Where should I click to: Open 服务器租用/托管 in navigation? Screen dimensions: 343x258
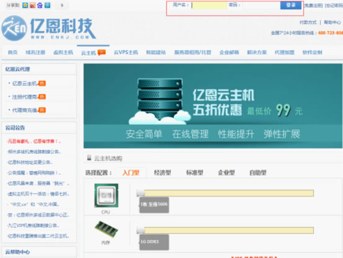[193, 53]
